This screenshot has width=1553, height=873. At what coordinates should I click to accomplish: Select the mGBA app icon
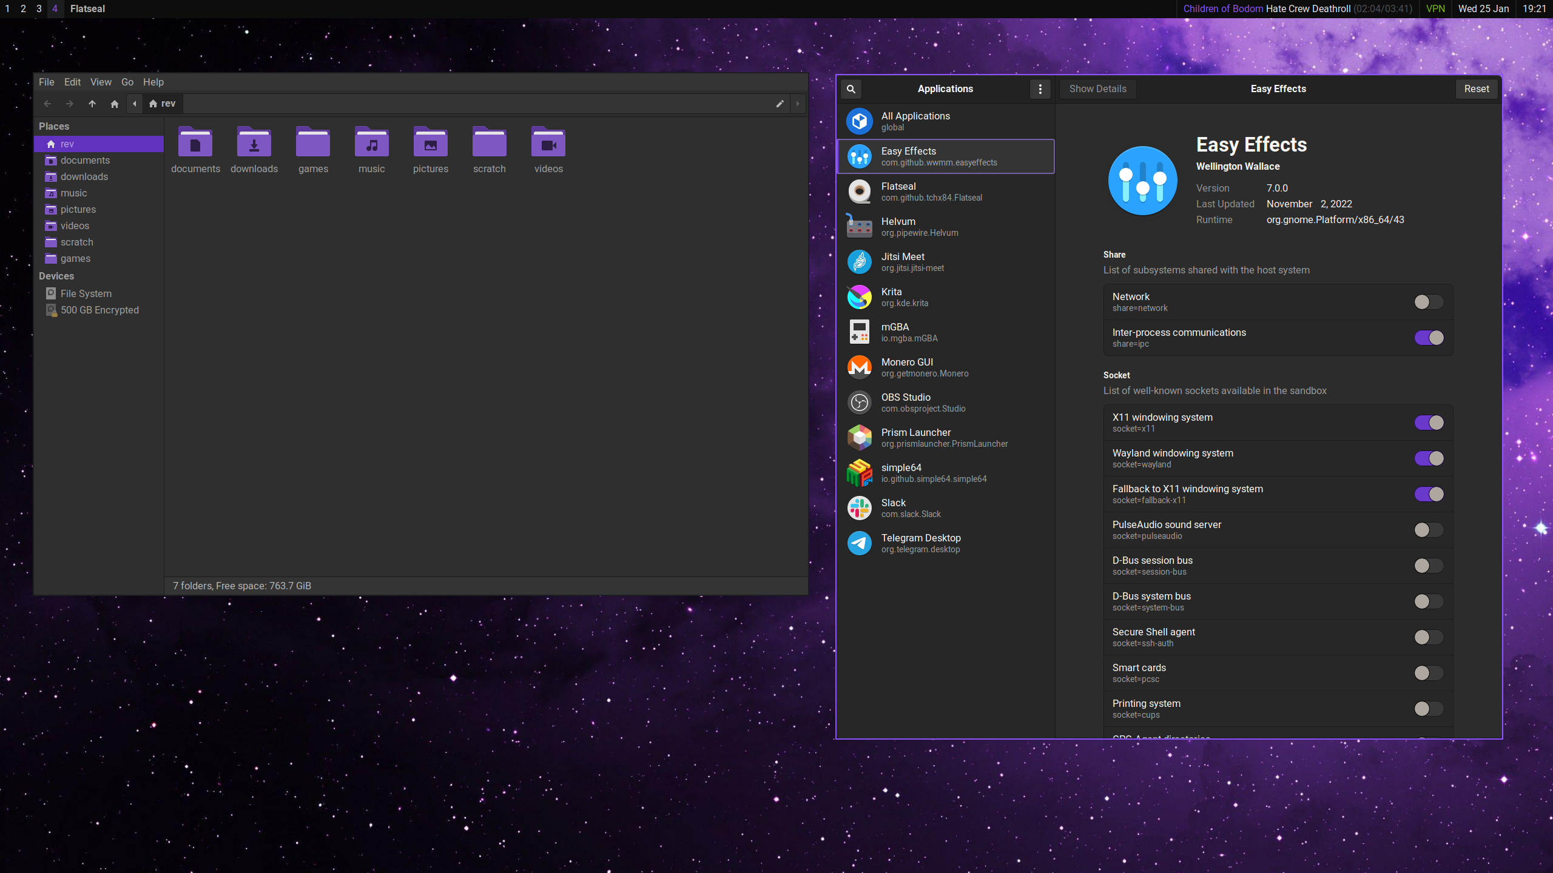tap(860, 332)
